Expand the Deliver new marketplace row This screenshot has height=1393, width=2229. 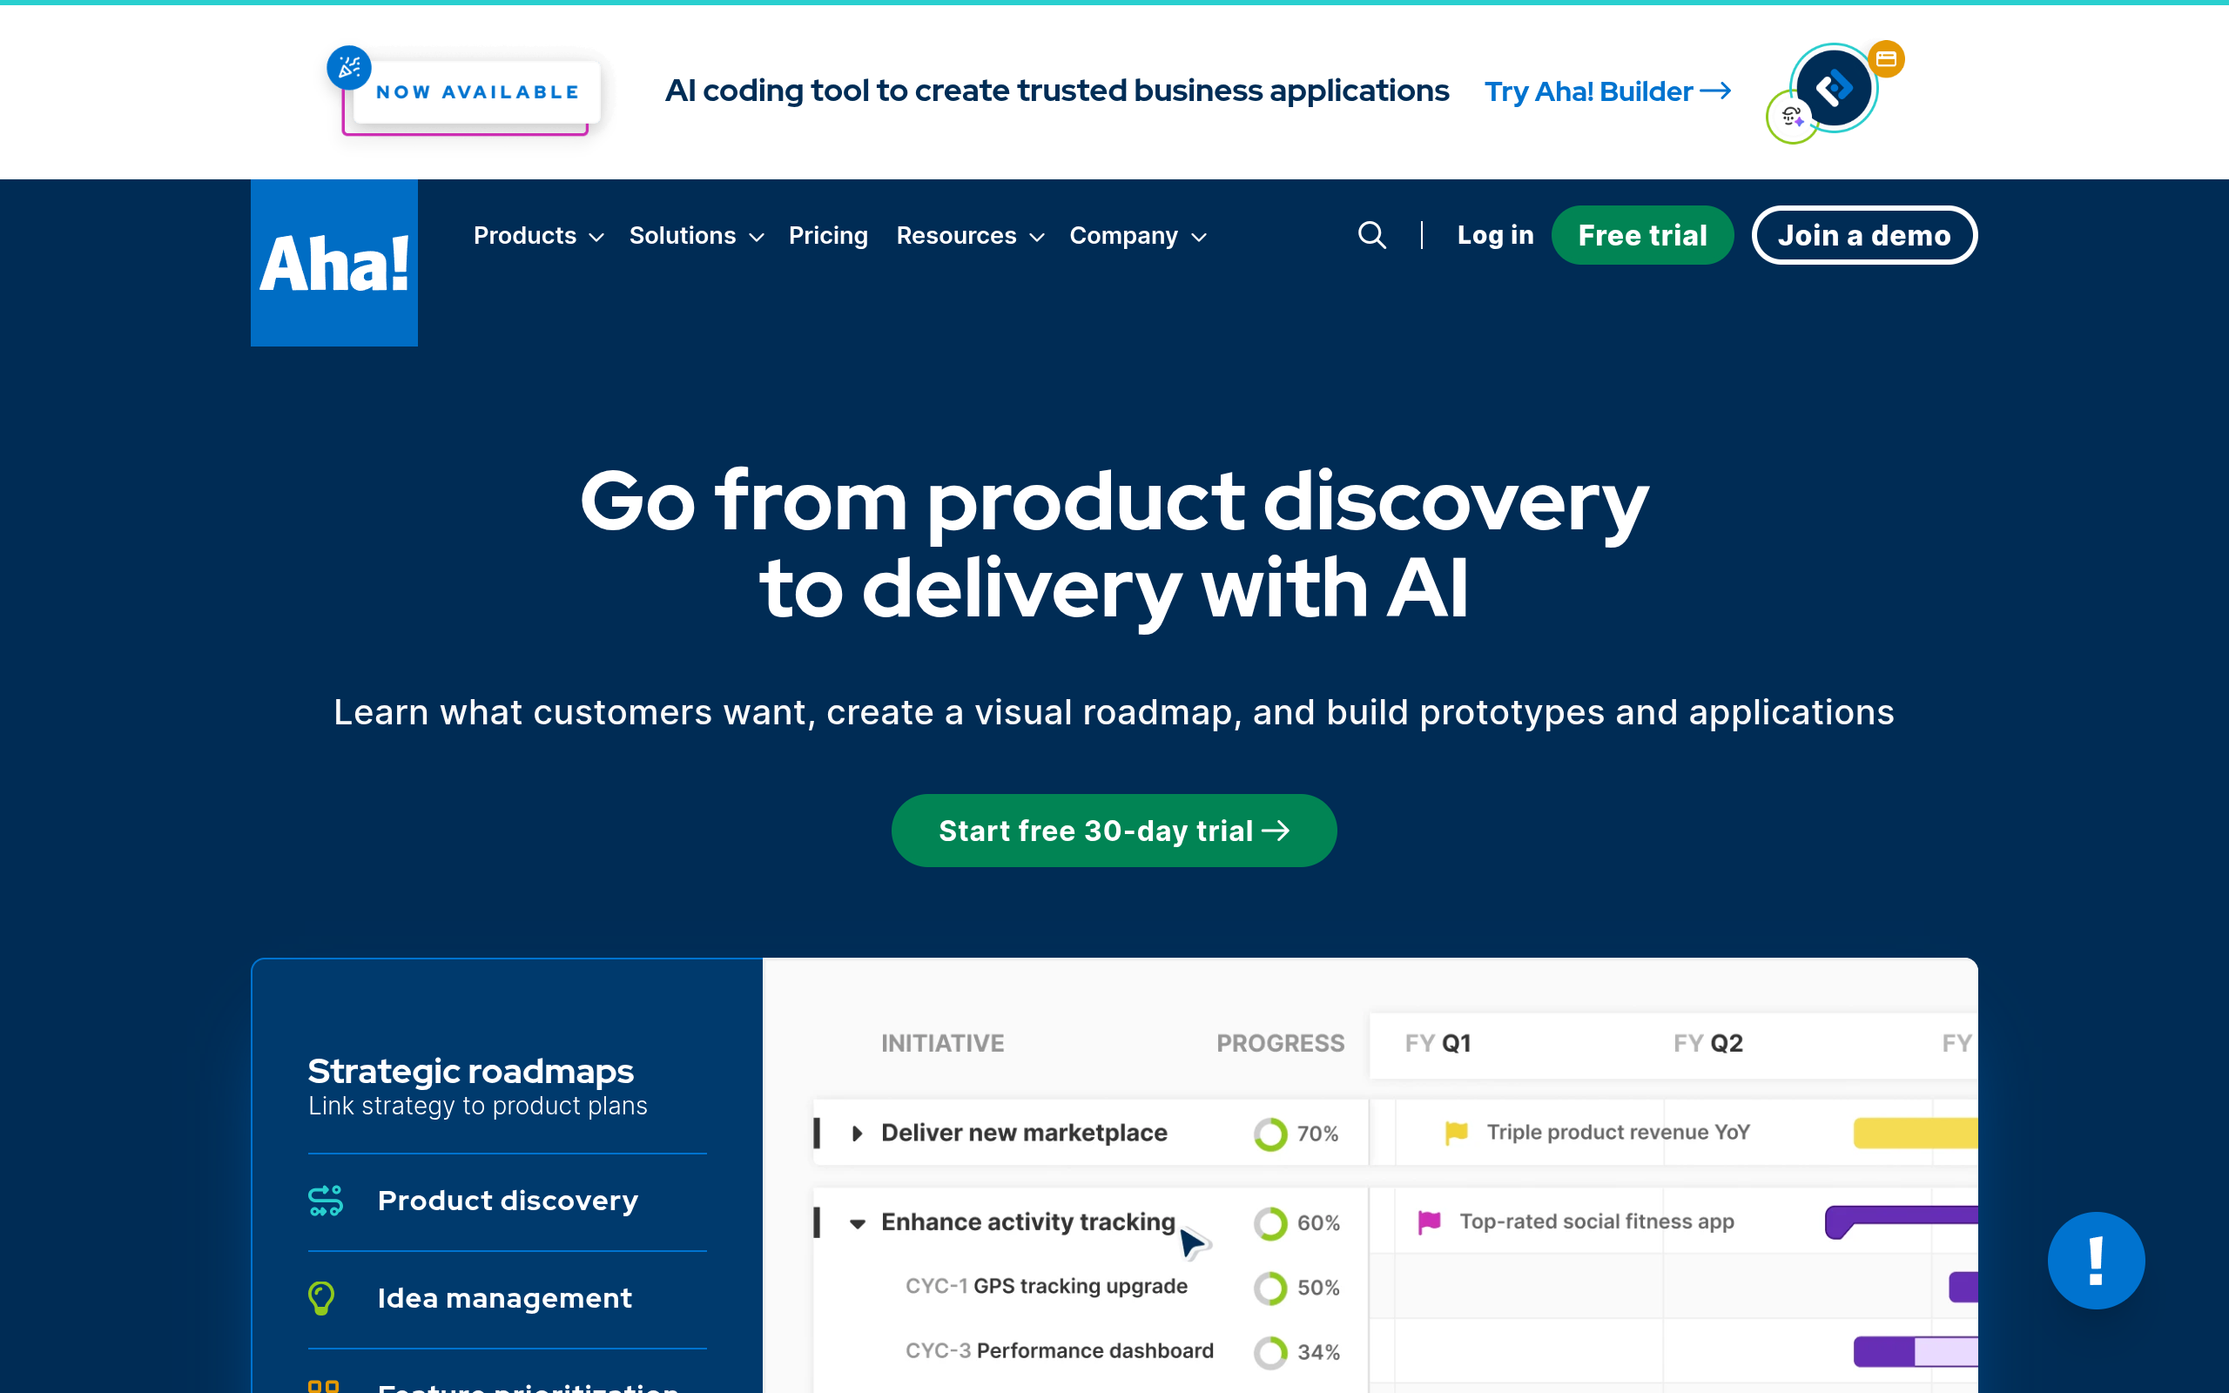857,1134
